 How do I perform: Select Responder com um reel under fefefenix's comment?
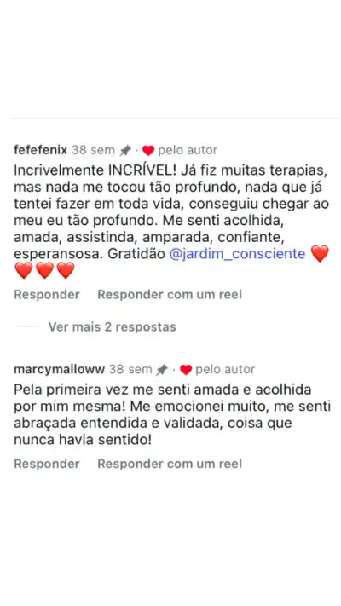tap(170, 295)
